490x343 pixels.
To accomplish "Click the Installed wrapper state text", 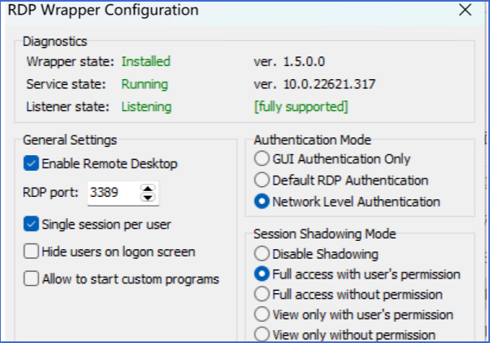I will [x=145, y=61].
